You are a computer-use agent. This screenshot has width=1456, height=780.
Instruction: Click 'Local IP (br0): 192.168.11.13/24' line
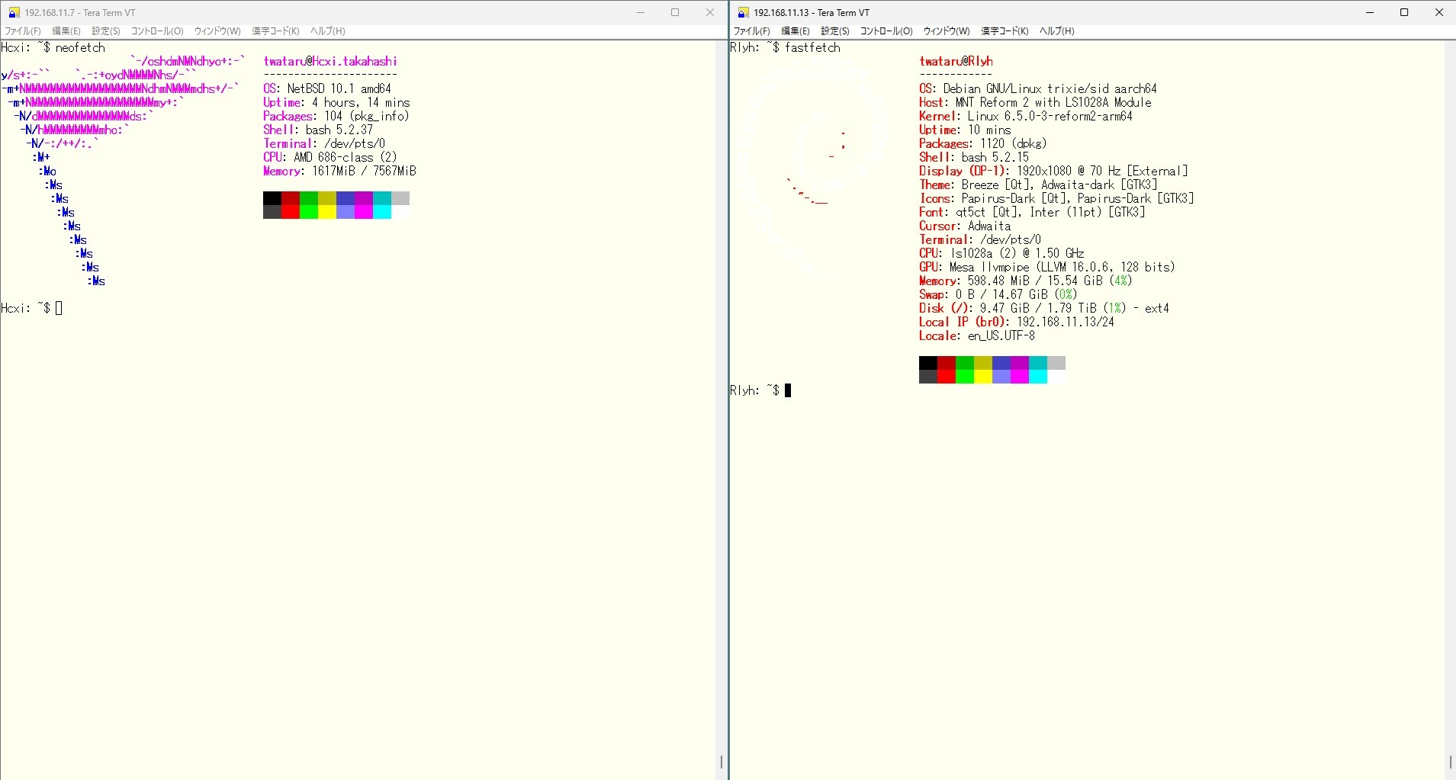pyautogui.click(x=1017, y=322)
